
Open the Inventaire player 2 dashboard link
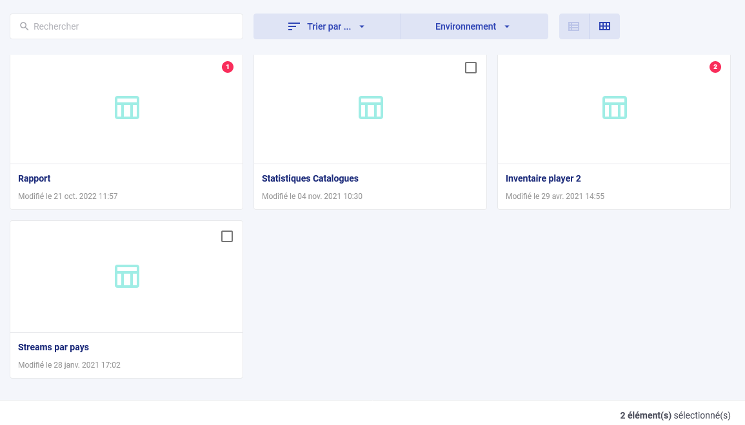click(x=542, y=178)
